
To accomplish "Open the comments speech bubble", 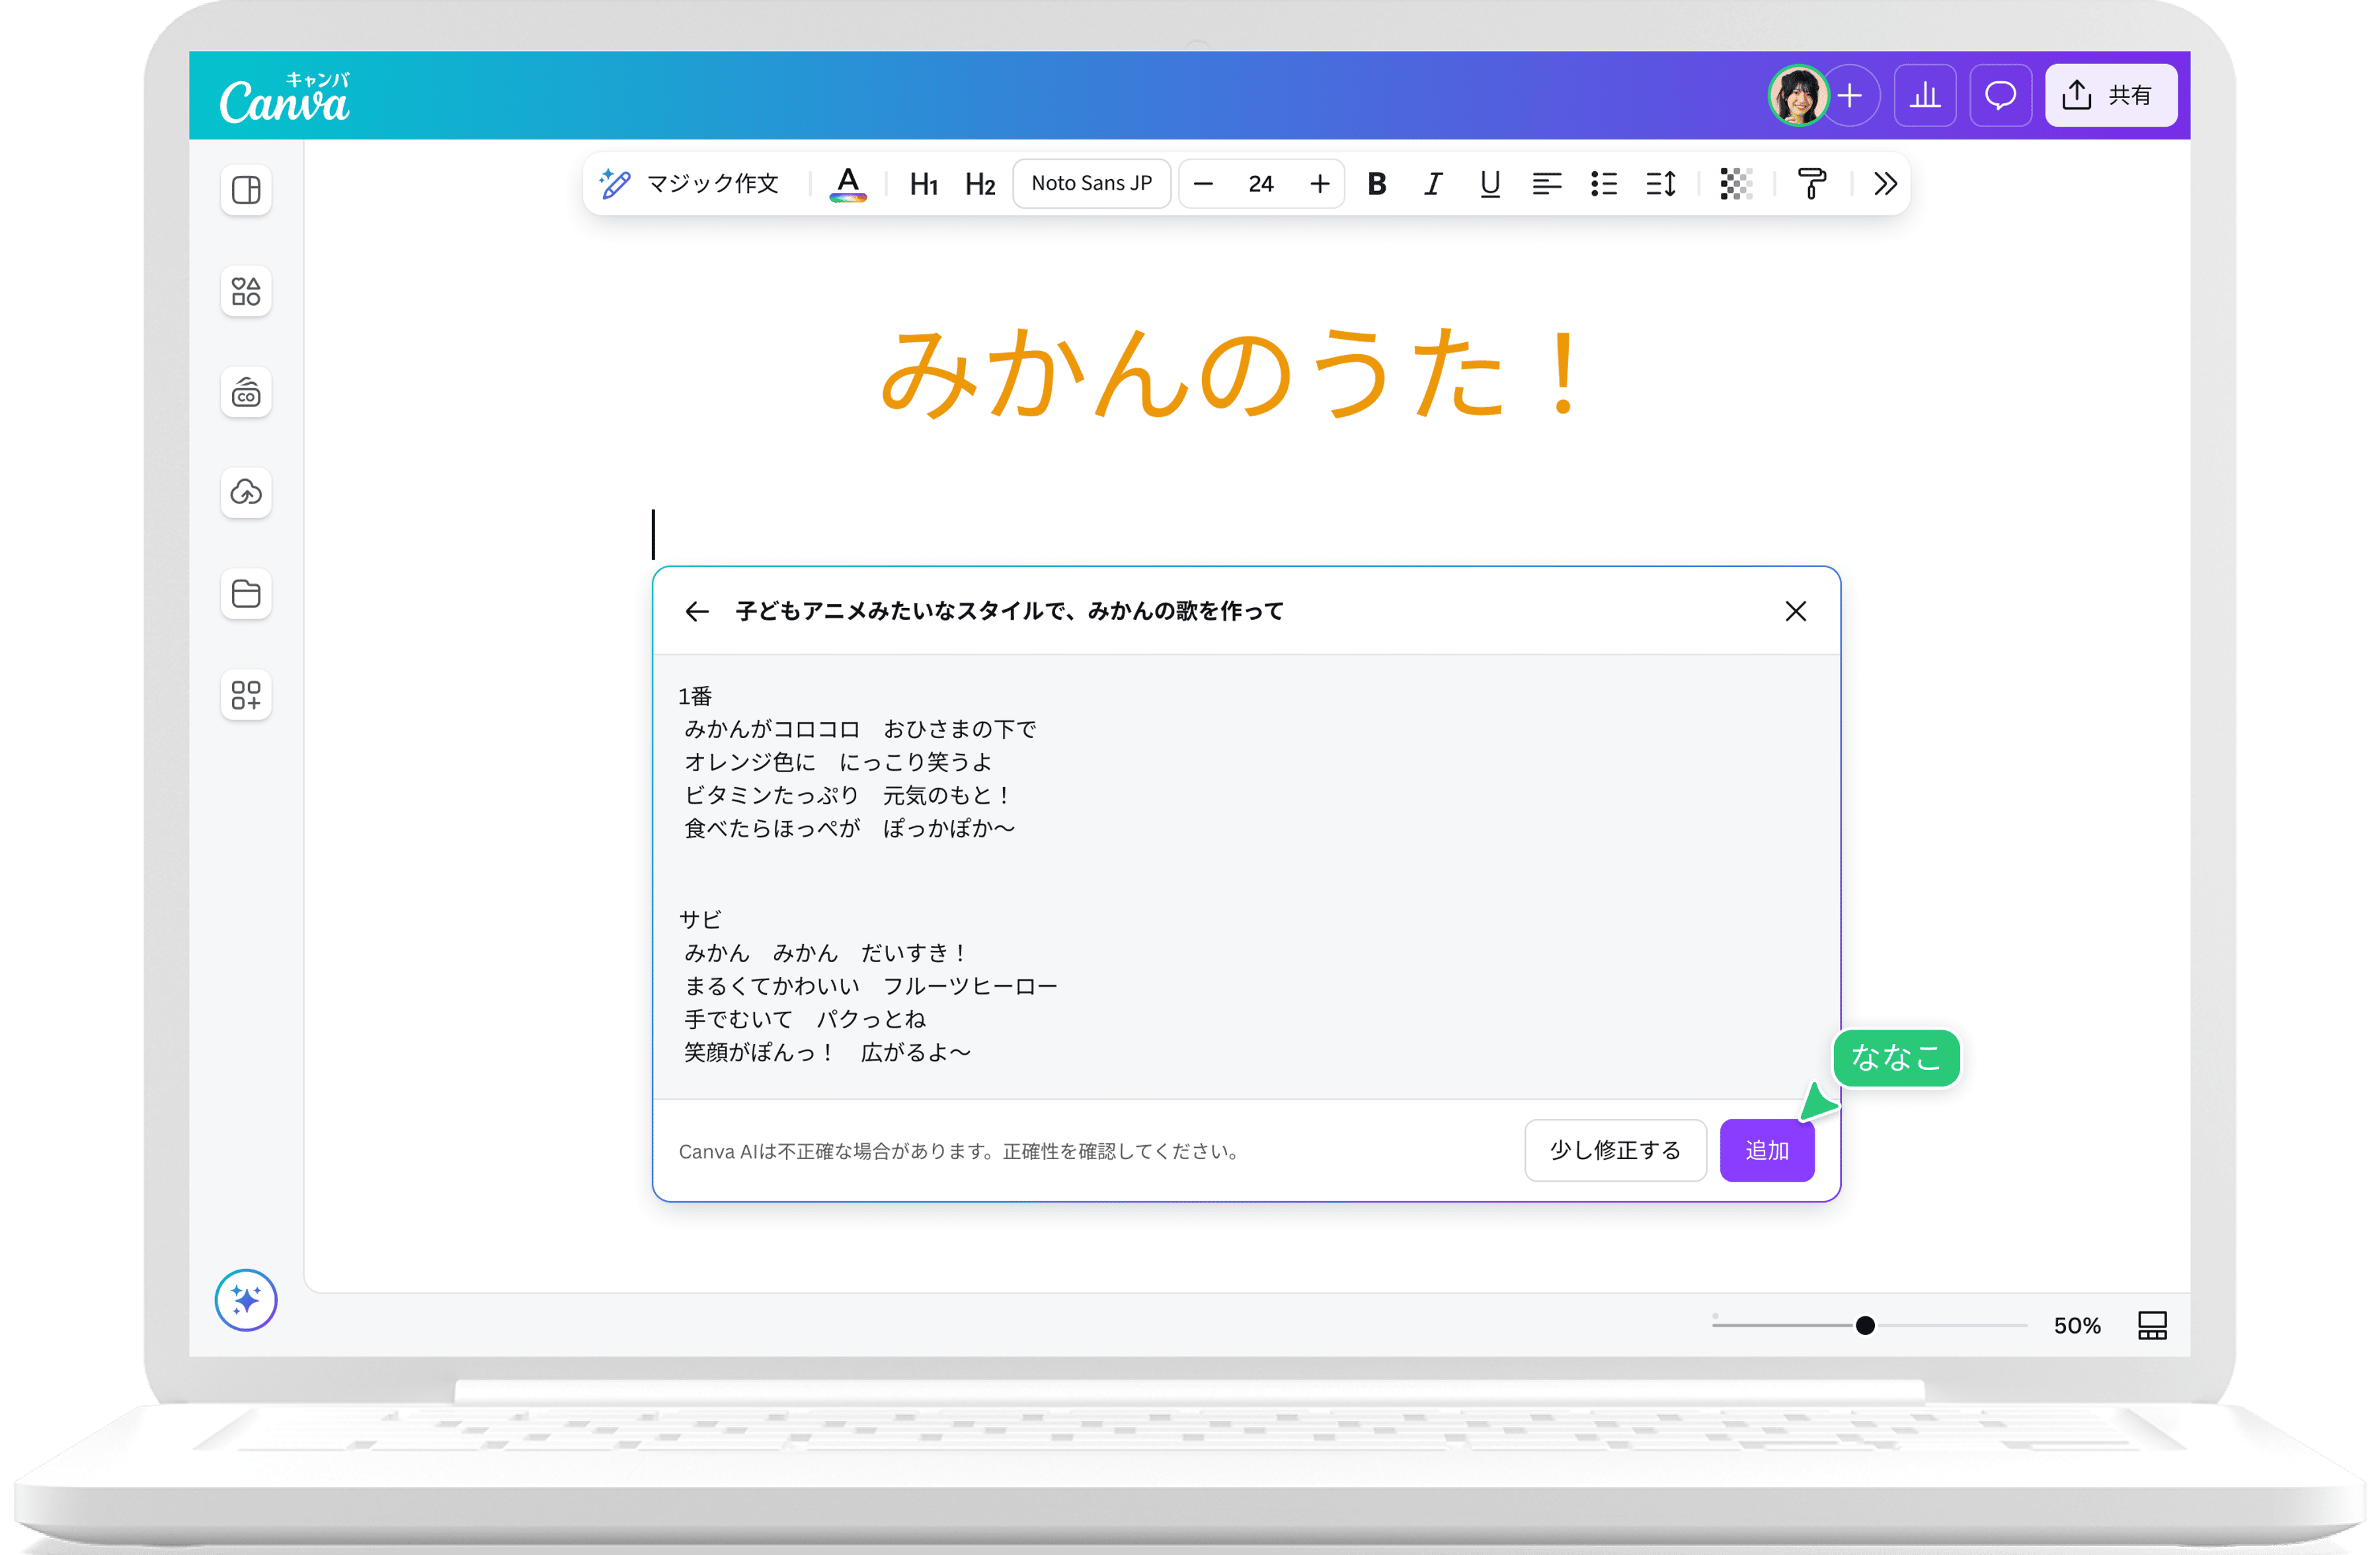I will pyautogui.click(x=2001, y=96).
